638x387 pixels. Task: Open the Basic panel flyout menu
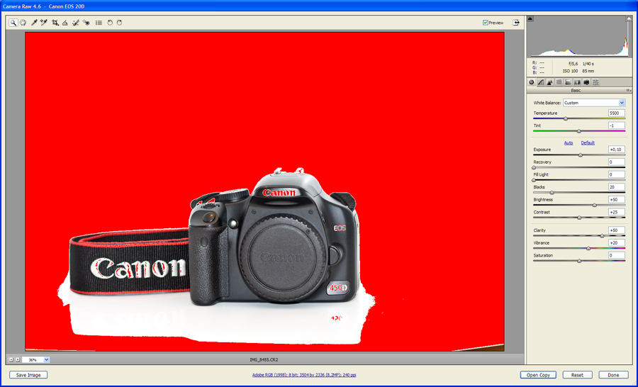pos(628,90)
